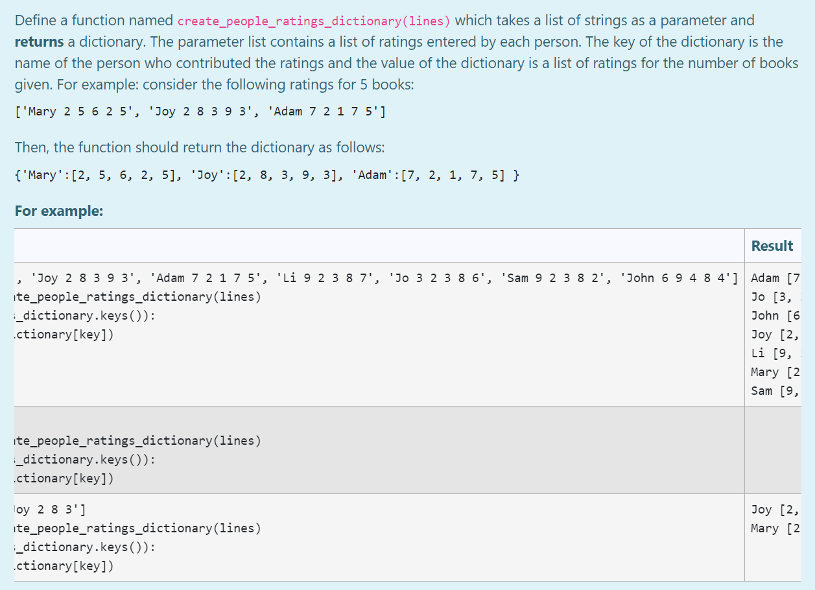
Task: Click the 'ctionary[key])' line in the grey example
Action: point(64,478)
